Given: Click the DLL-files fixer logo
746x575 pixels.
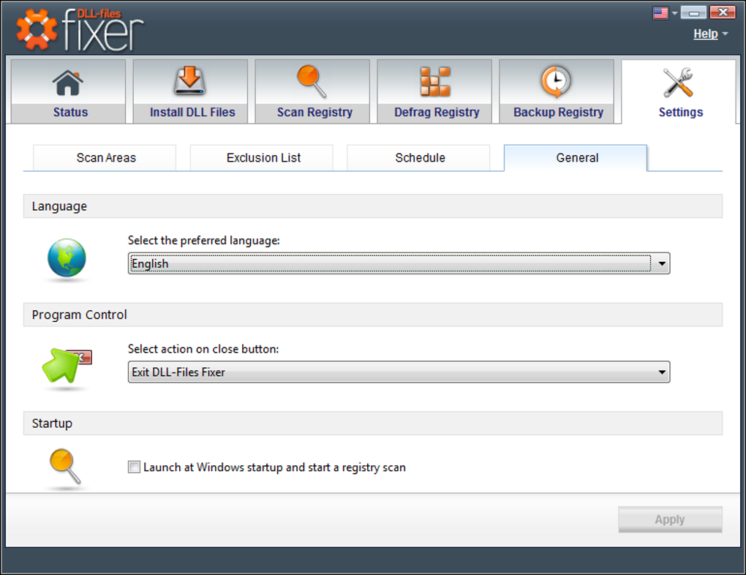Looking at the screenshot, I should click(80, 29).
